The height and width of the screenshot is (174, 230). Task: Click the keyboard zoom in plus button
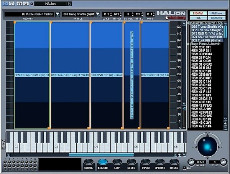pos(179,155)
